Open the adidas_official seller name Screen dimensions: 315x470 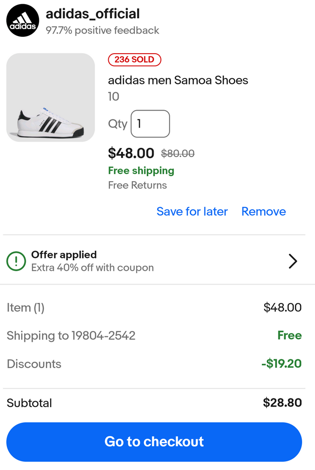point(93,14)
